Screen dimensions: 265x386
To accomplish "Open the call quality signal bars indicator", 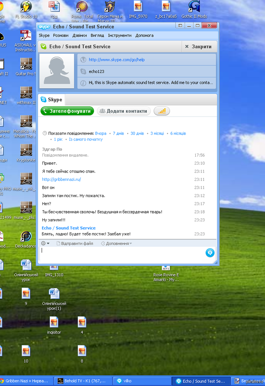I will 162,111.
